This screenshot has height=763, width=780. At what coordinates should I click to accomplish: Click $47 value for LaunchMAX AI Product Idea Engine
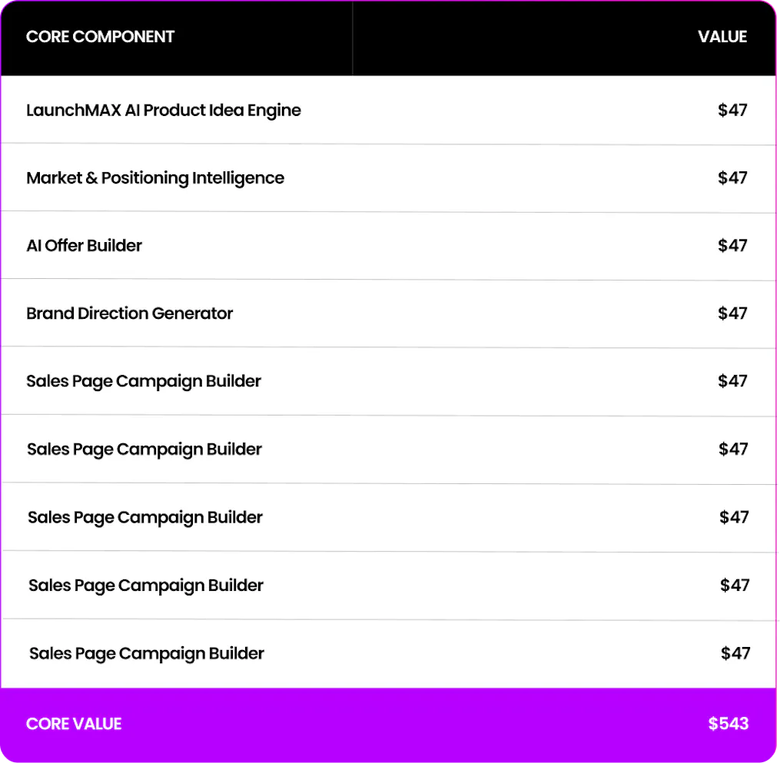[732, 110]
